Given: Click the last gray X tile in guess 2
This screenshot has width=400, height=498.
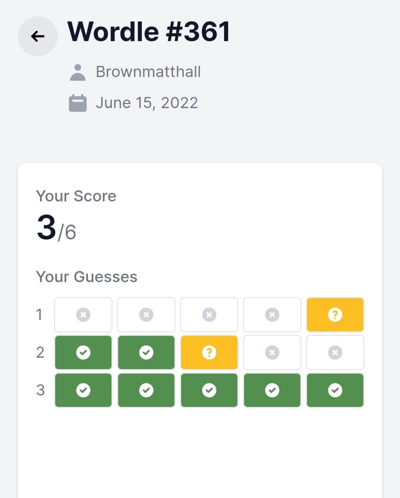Looking at the screenshot, I should pos(335,352).
